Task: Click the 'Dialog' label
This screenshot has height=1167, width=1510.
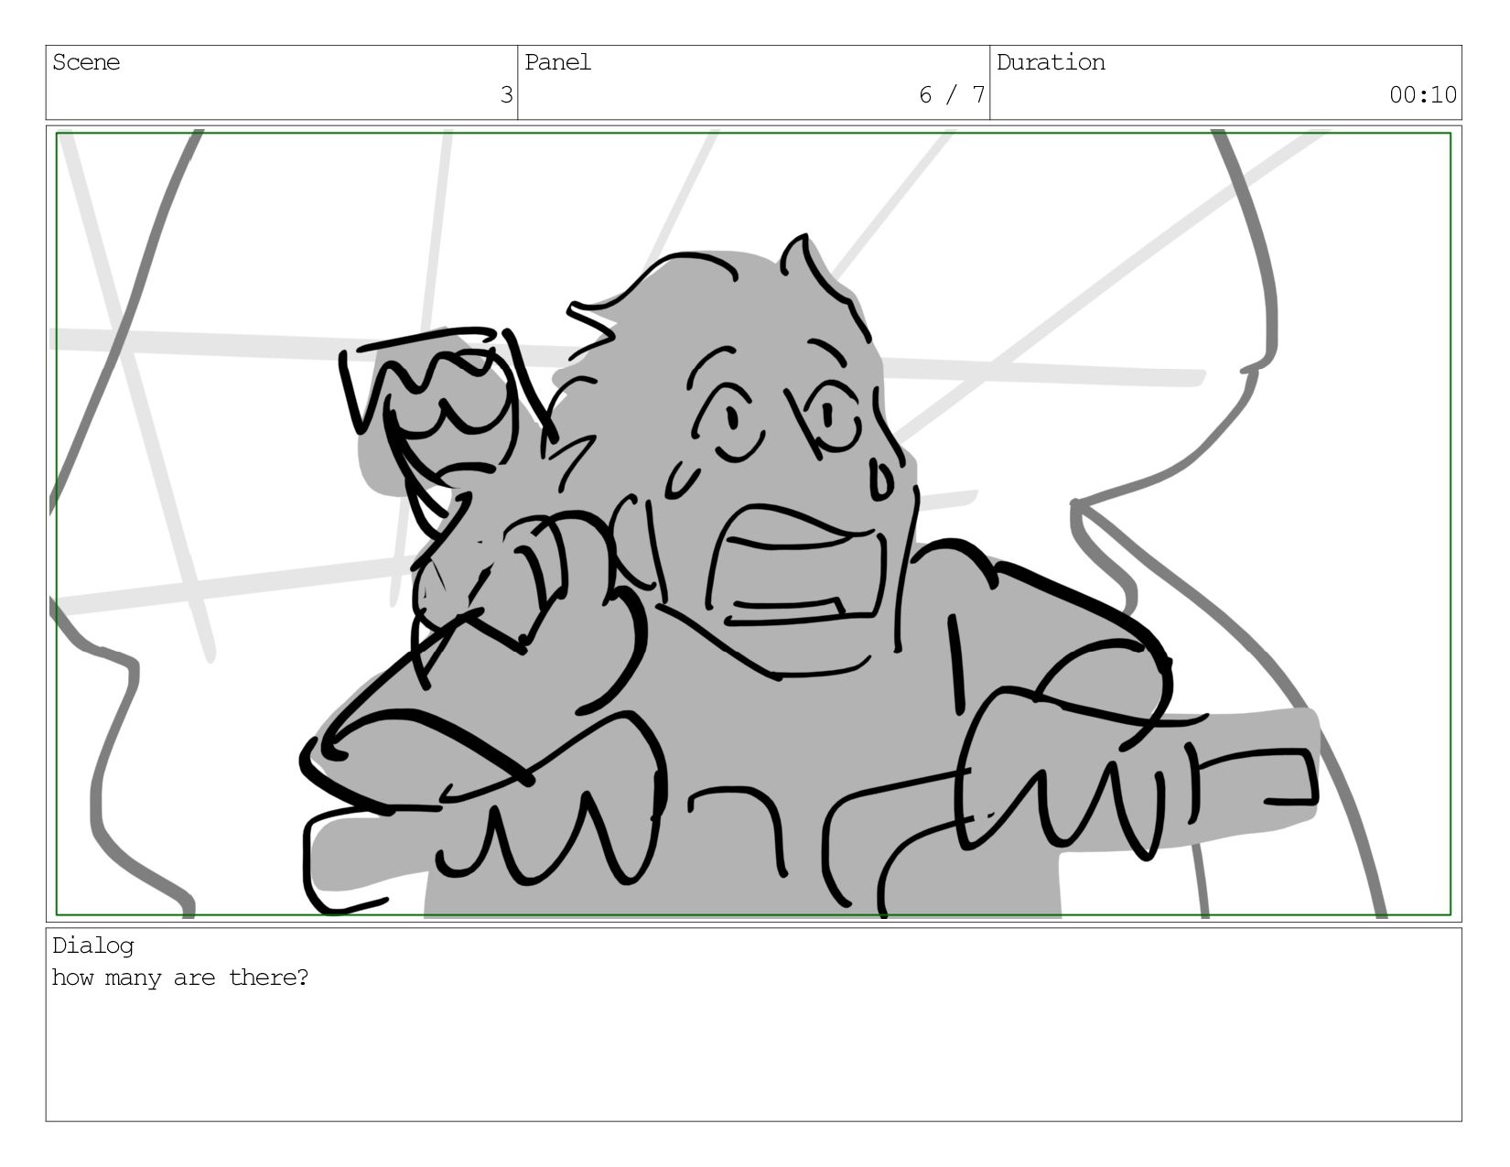Action: (92, 945)
